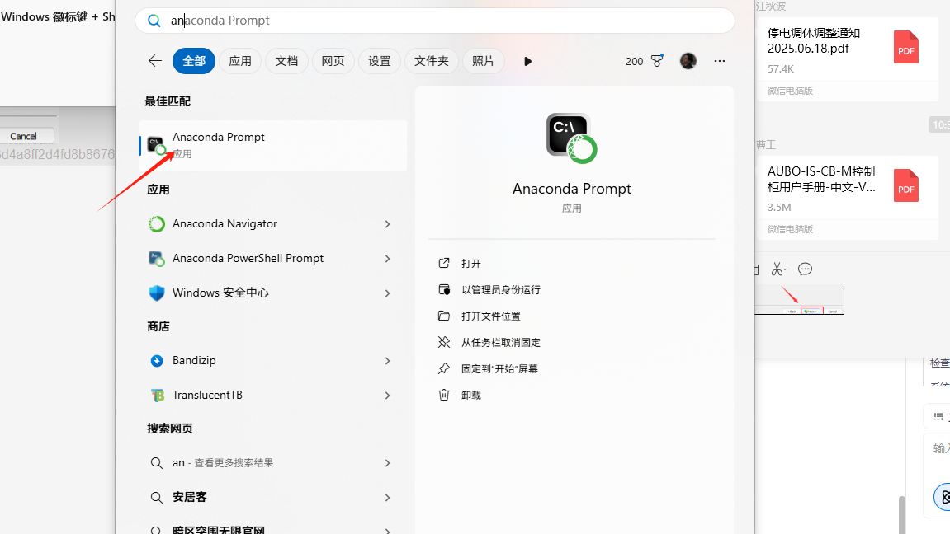Screen dimensions: 950x534
Task: Click the 卸载 trash icon
Action: (444, 395)
